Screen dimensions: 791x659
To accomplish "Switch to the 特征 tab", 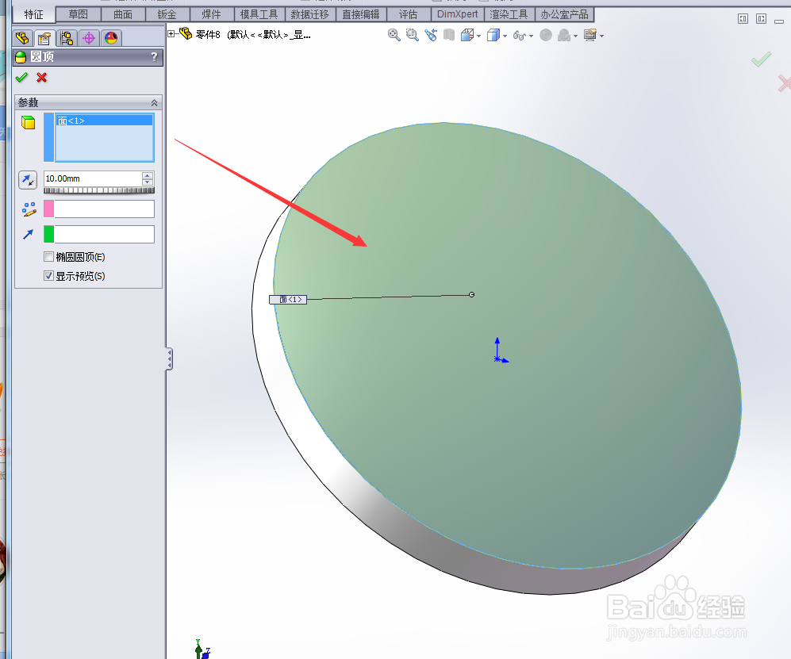I will (x=34, y=14).
